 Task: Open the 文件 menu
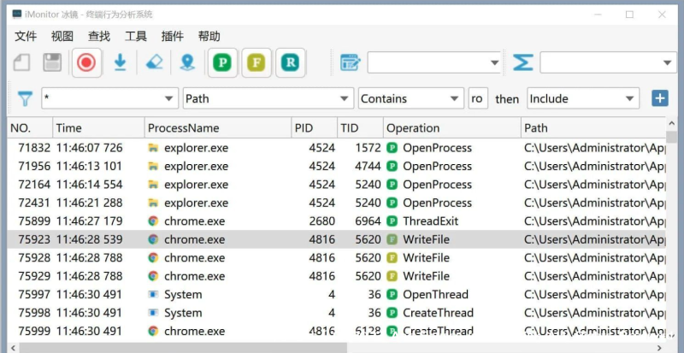(26, 36)
